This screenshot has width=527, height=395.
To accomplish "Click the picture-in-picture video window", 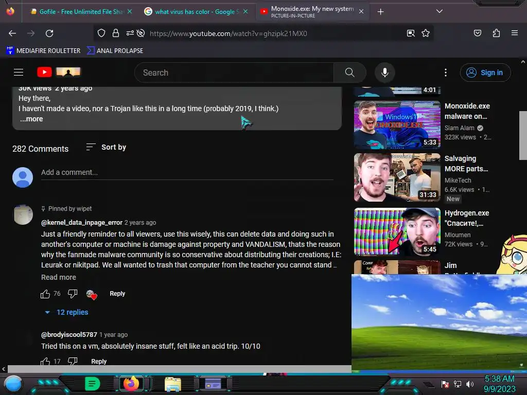I will (x=439, y=323).
